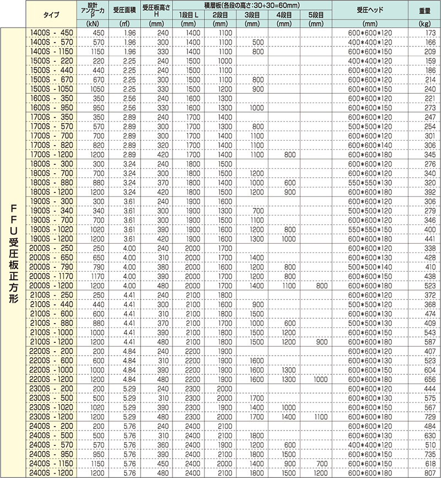Select type cell 1400S - 1150
The height and width of the screenshot is (478, 441).
click(51, 51)
